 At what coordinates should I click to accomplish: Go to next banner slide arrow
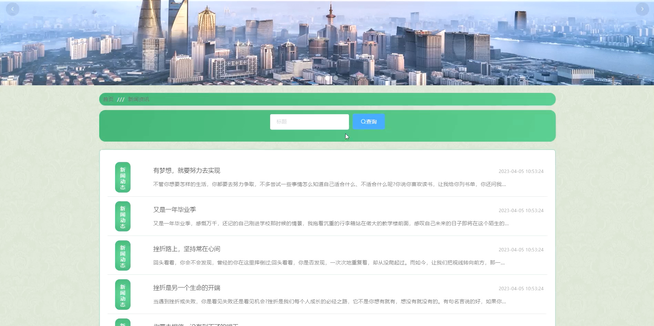(642, 9)
